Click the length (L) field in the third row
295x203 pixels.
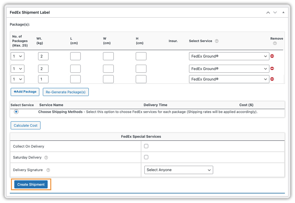tap(76, 79)
